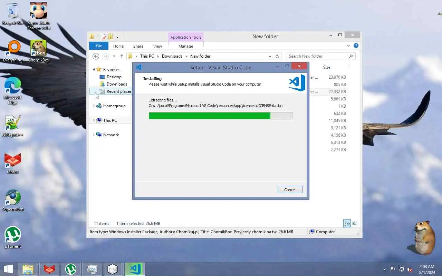Open the View ribbon tab
This screenshot has width=442, height=276.
(x=157, y=46)
